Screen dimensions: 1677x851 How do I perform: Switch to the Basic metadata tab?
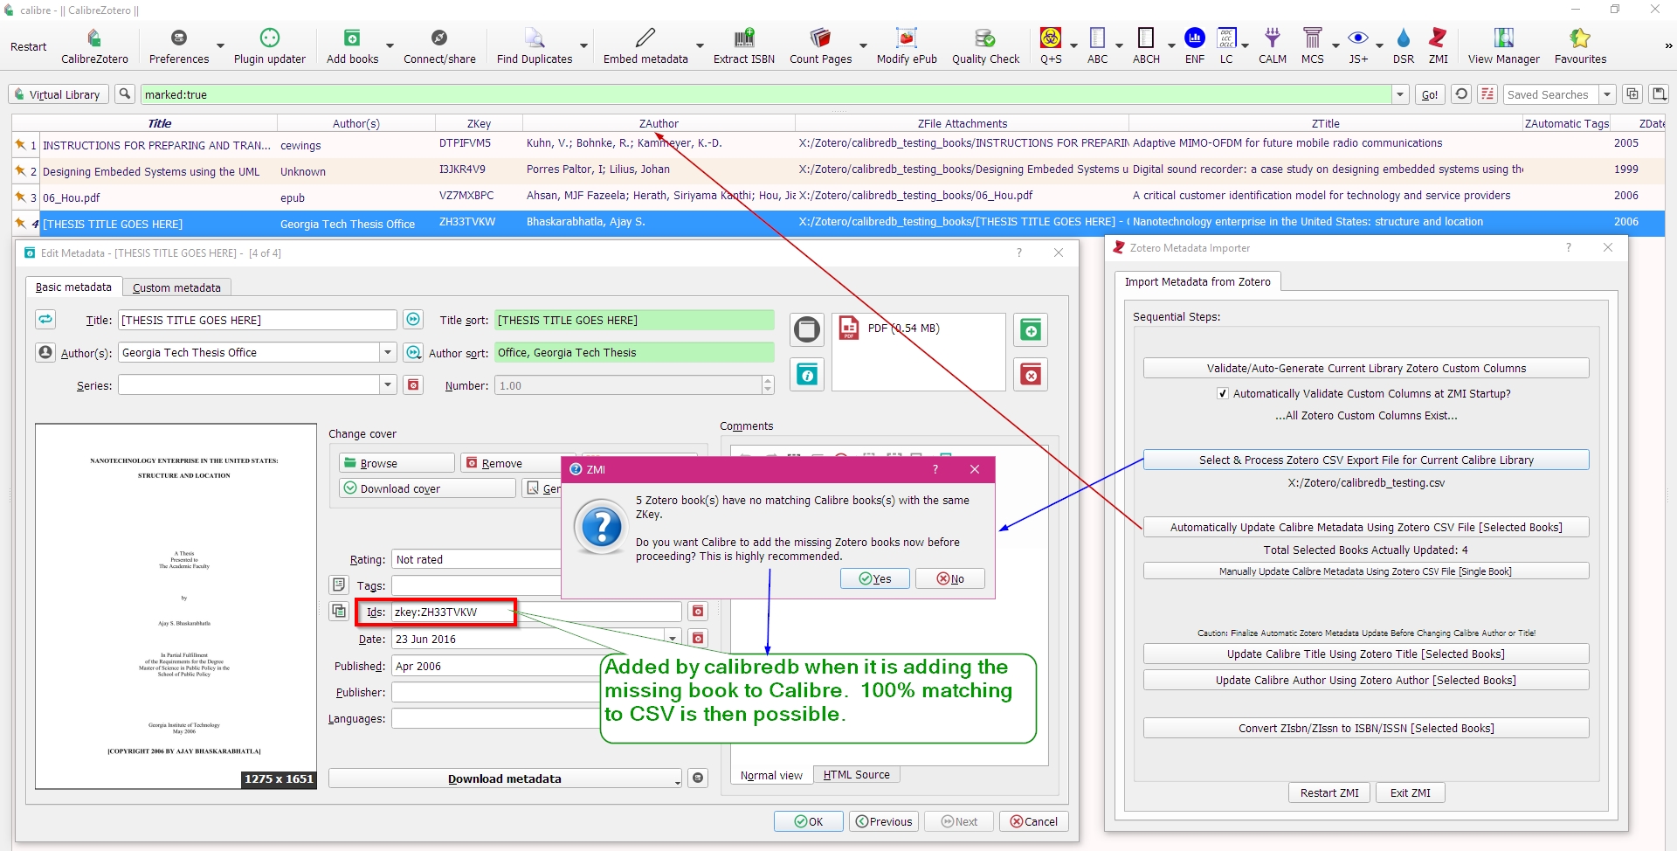(73, 287)
